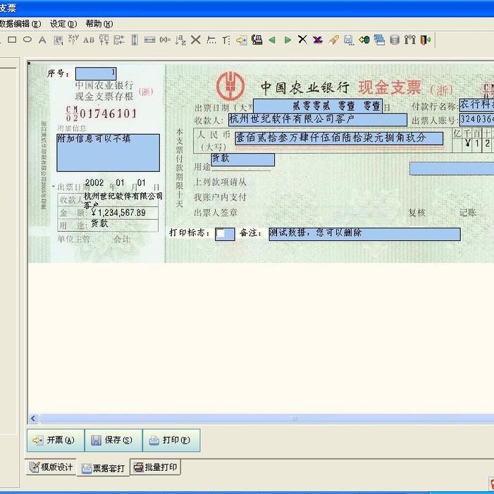Viewport: 494px width, 494px height.
Task: Click the floppy disk save icon in toolbar
Action: point(348,40)
